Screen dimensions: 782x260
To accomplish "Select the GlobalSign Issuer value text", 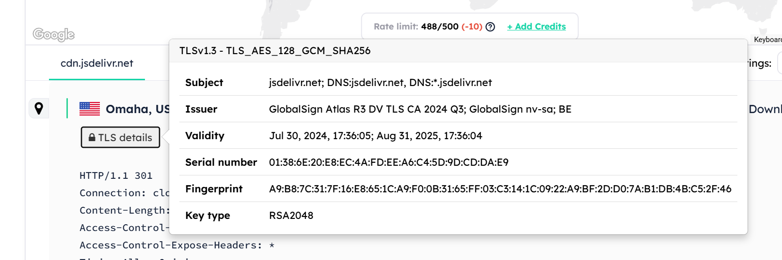I will point(420,109).
